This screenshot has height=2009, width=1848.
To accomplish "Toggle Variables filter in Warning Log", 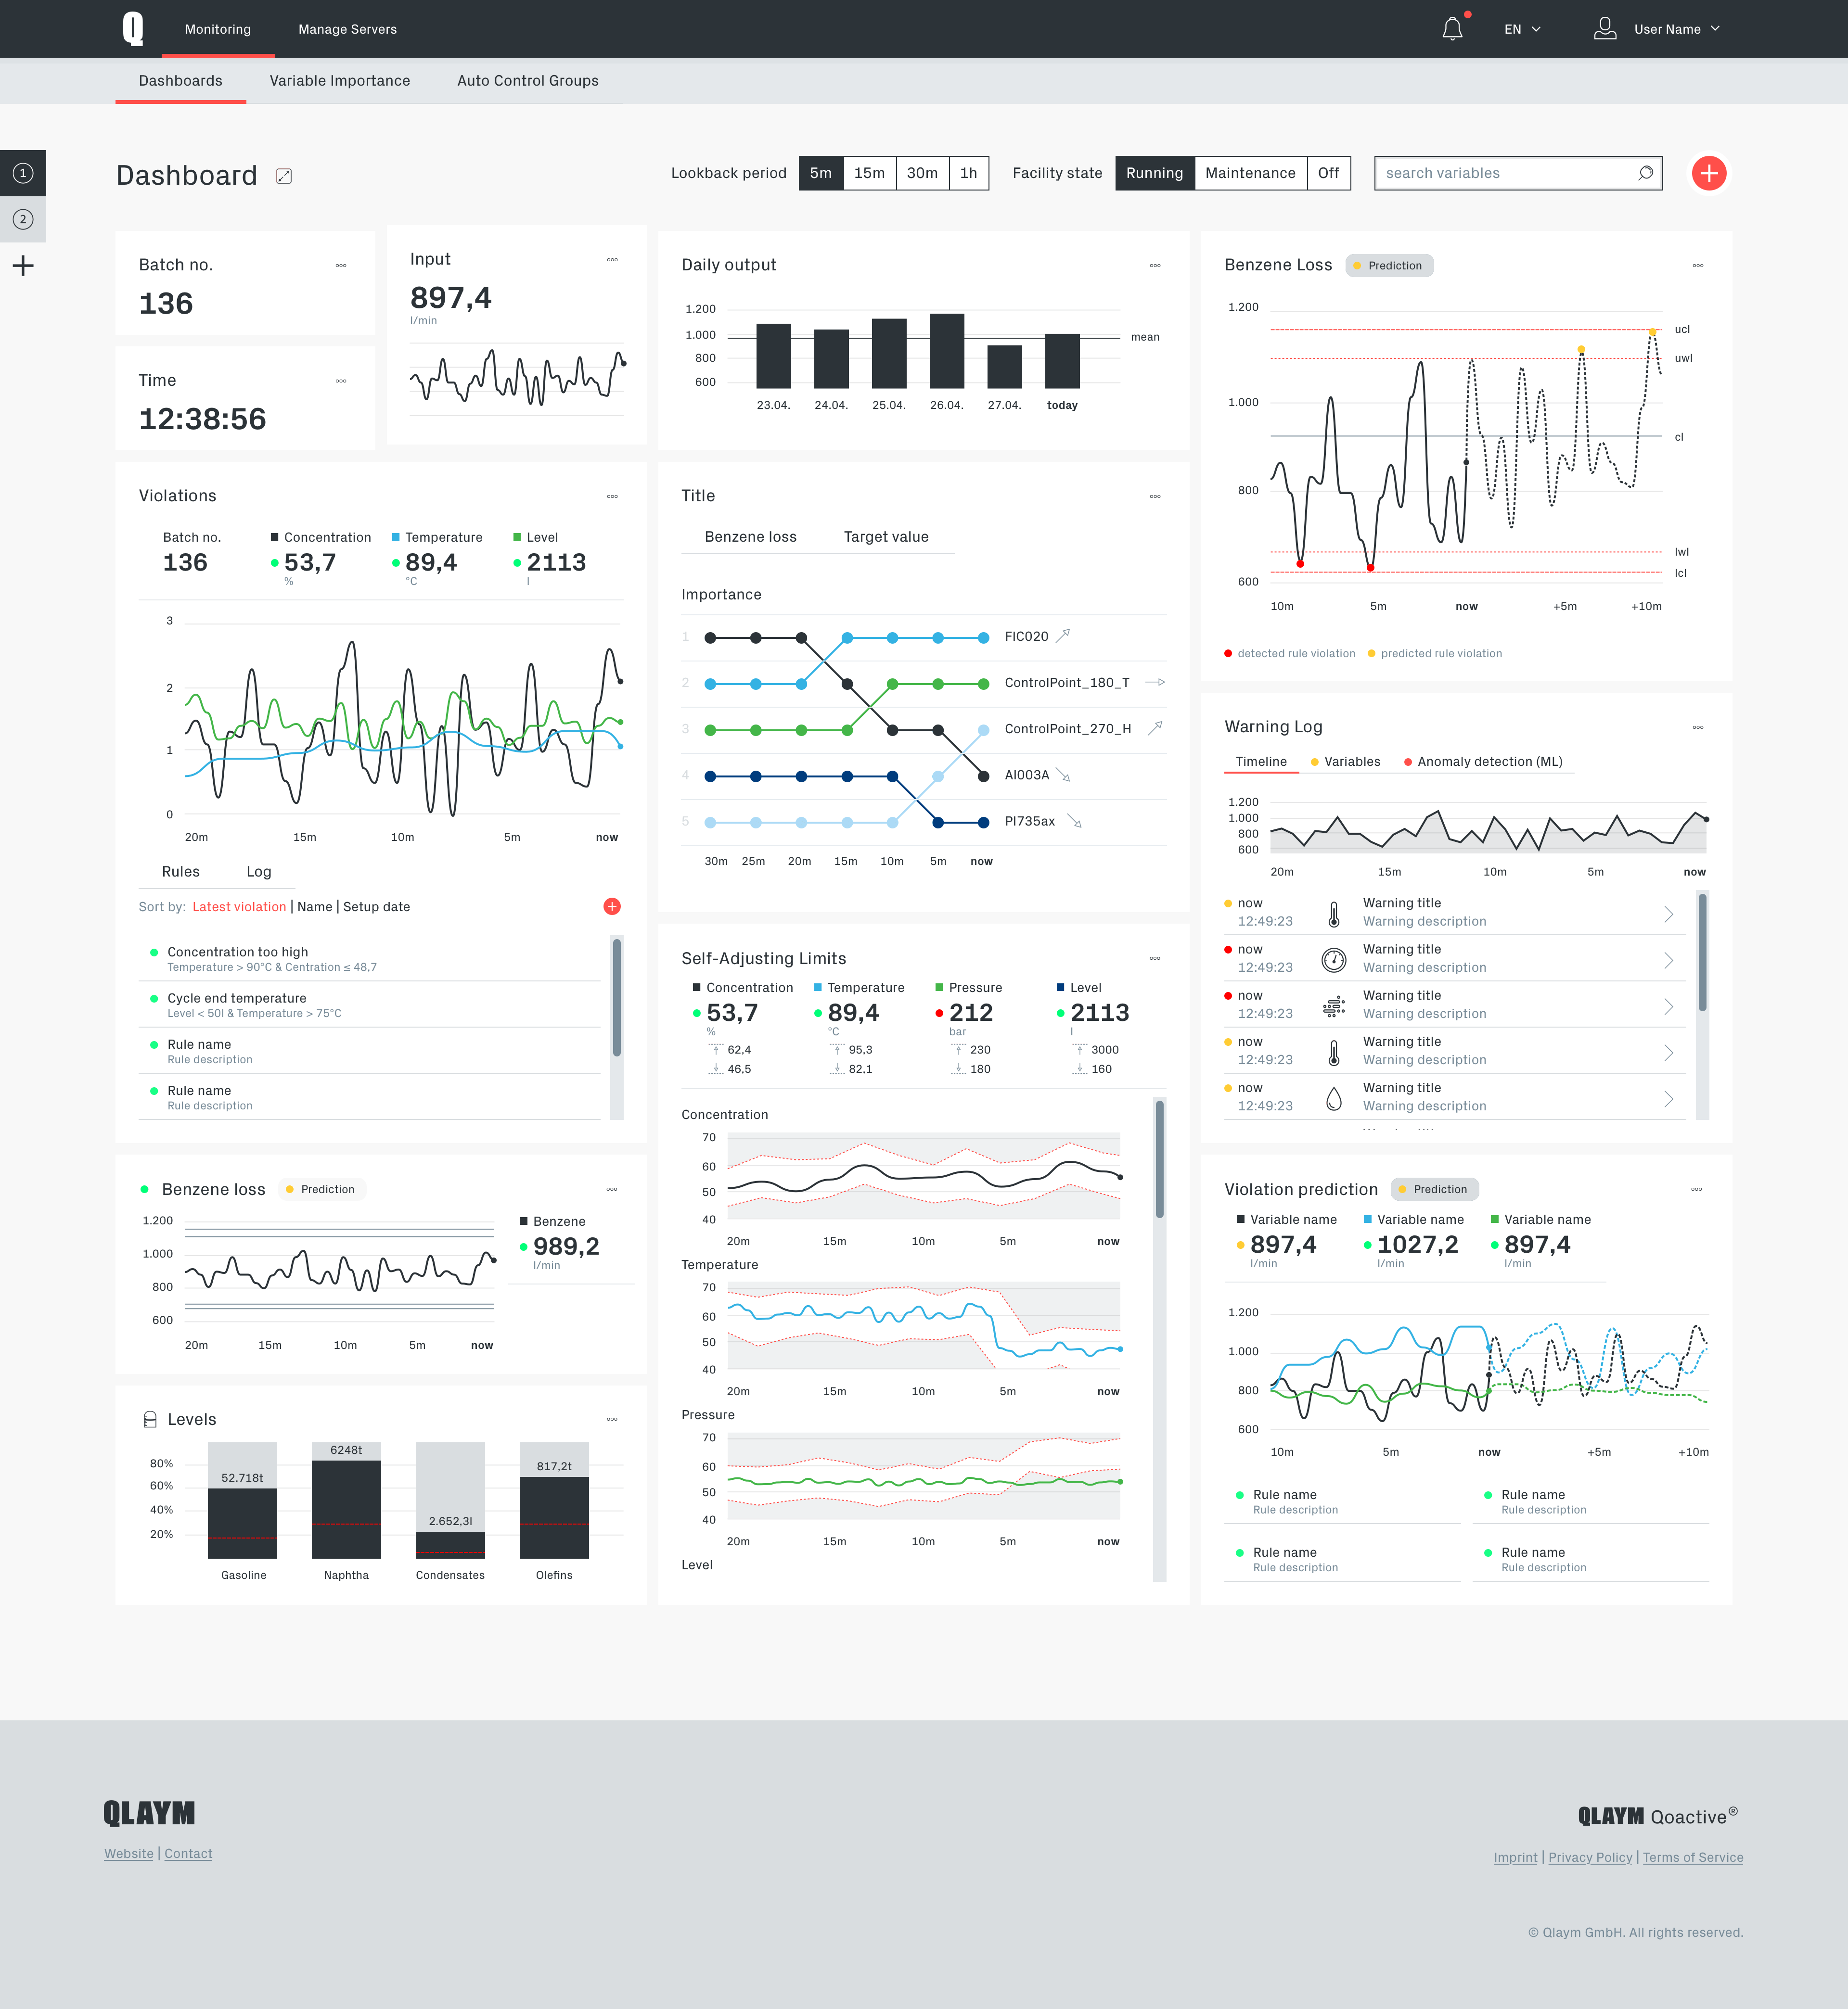I will [1346, 762].
